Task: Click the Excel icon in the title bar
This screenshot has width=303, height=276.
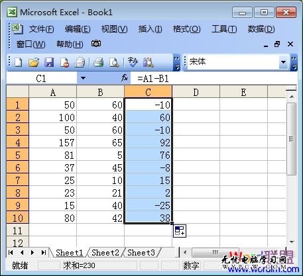Action: pyautogui.click(x=12, y=12)
